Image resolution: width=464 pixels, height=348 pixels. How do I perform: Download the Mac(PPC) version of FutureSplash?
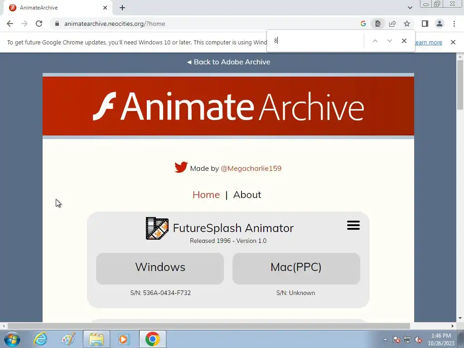pos(296,268)
